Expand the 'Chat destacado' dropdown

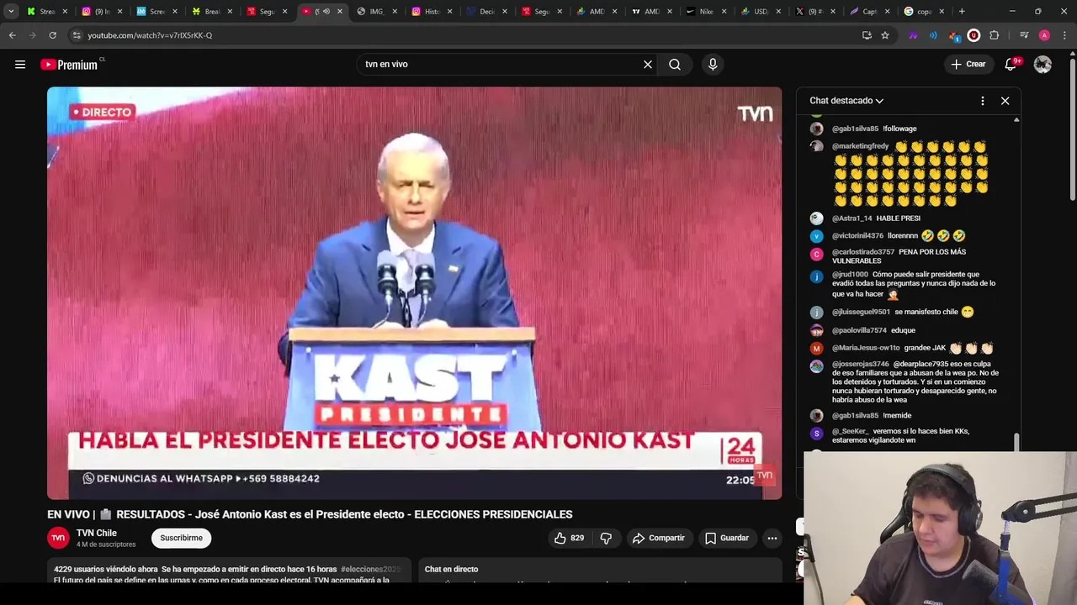(x=846, y=101)
